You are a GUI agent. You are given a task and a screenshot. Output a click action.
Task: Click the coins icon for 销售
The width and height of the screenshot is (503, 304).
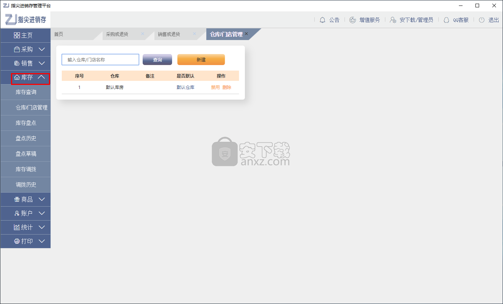tap(17, 63)
